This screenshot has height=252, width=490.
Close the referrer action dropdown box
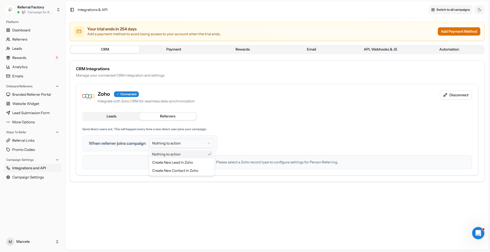click(181, 143)
